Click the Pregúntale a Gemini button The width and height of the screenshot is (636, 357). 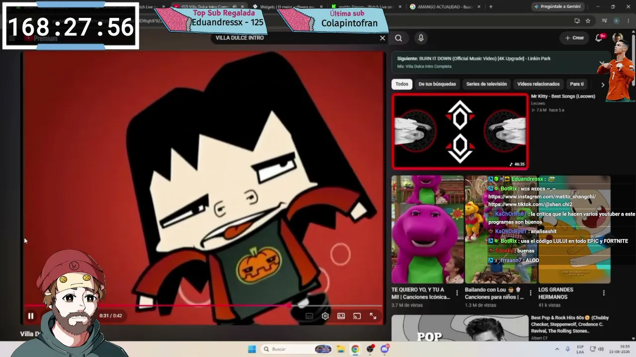557,7
